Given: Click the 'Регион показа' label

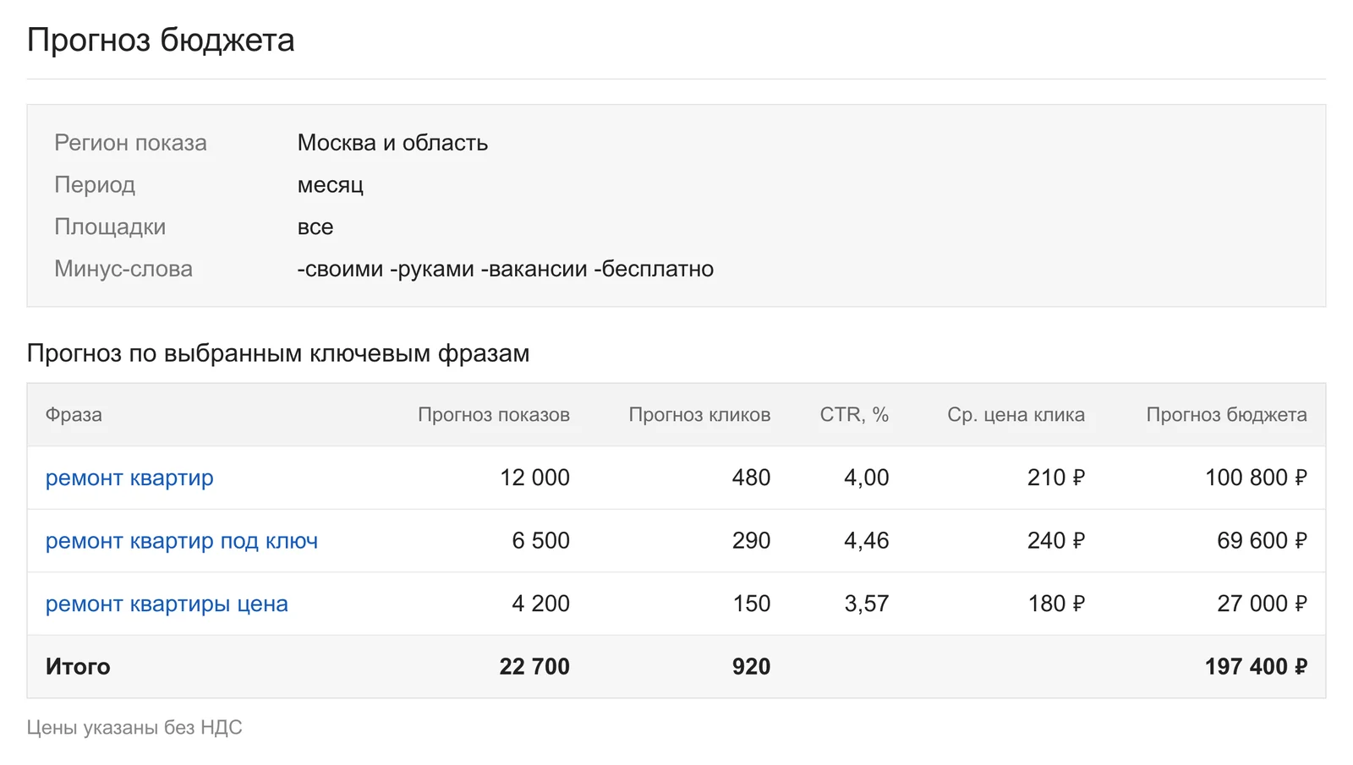Looking at the screenshot, I should coord(130,143).
